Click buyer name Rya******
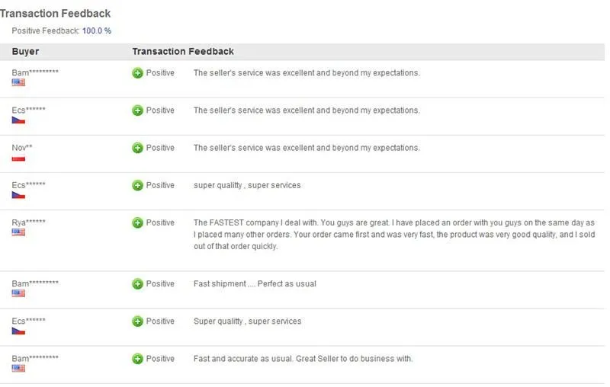Screen dimensions: 610x387 28,222
